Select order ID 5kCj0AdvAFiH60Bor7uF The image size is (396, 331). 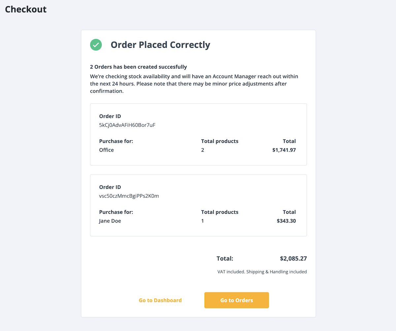(x=127, y=125)
